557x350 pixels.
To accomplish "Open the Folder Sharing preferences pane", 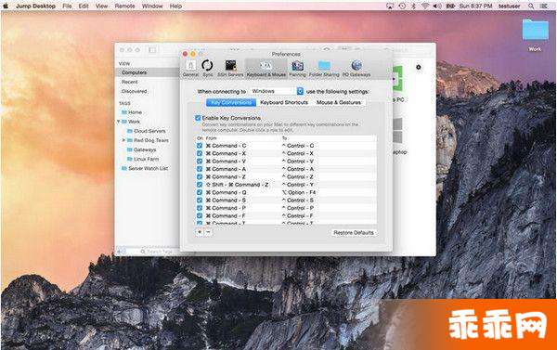I will 324,68.
